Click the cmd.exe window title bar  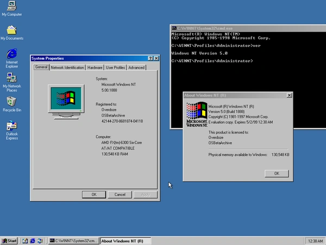[248, 28]
